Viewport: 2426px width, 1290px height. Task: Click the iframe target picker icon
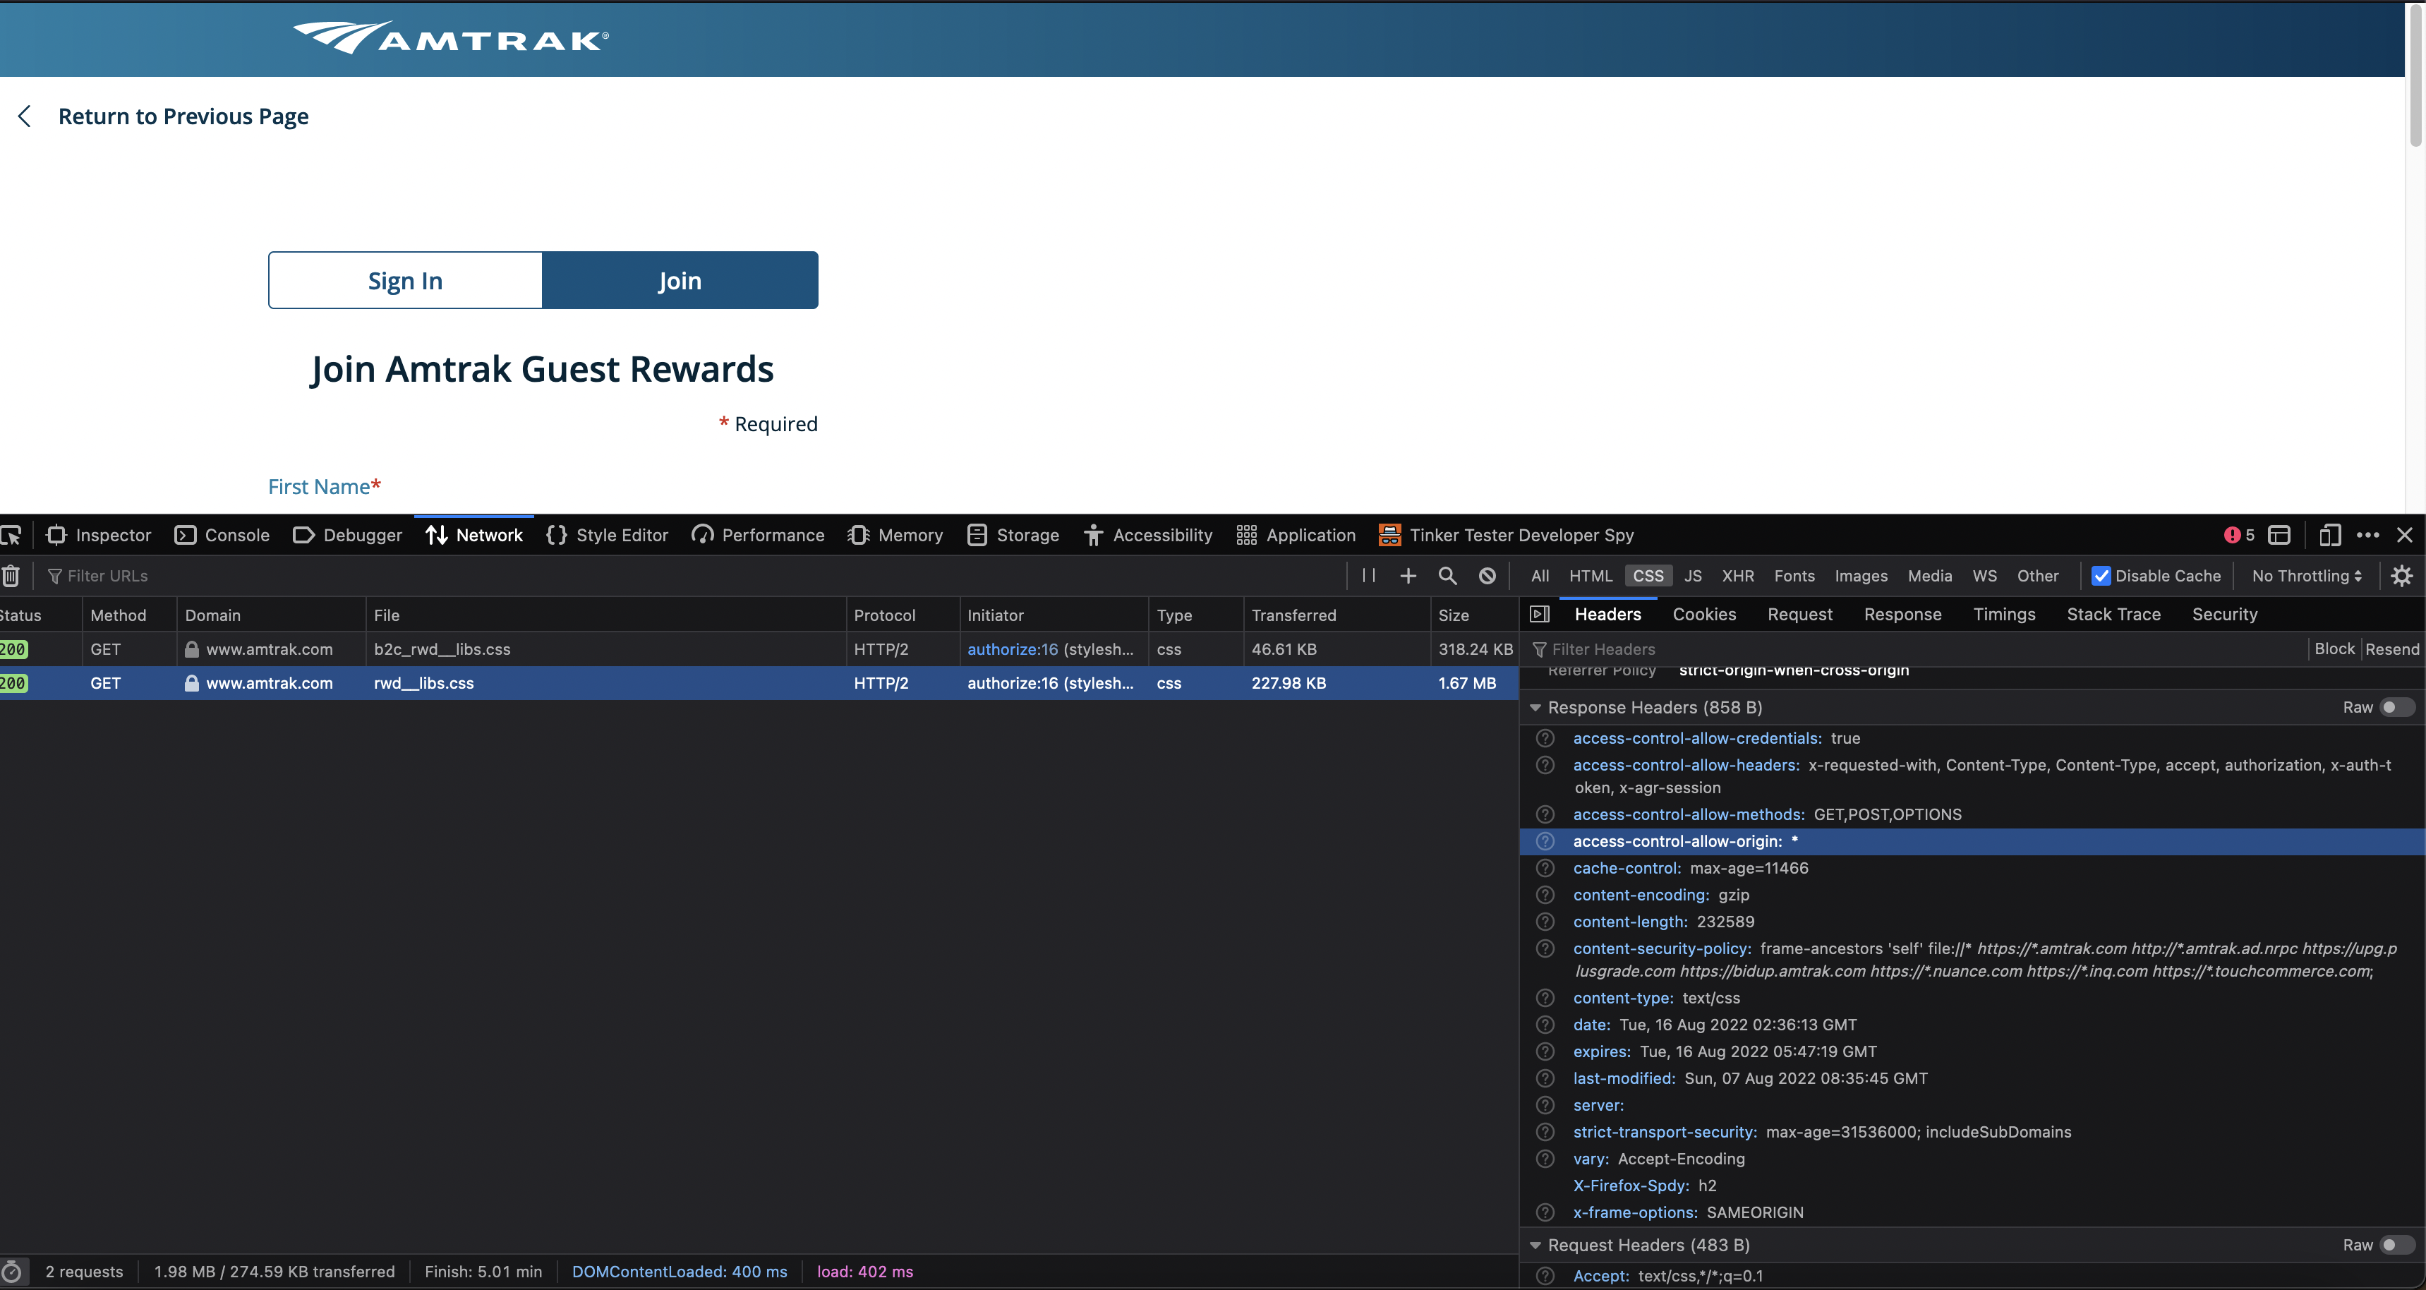[2279, 536]
